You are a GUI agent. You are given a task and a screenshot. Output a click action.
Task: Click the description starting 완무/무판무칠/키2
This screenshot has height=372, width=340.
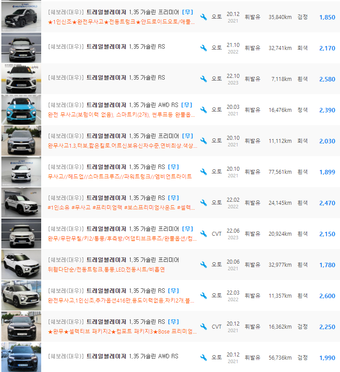pos(122,238)
